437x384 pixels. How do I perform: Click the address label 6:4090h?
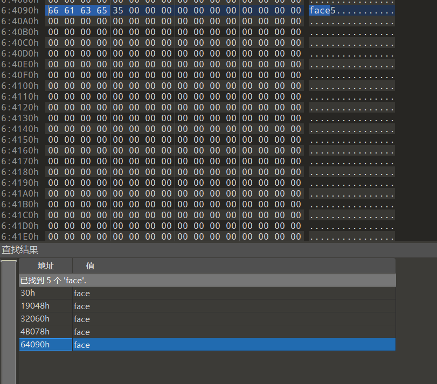click(20, 11)
